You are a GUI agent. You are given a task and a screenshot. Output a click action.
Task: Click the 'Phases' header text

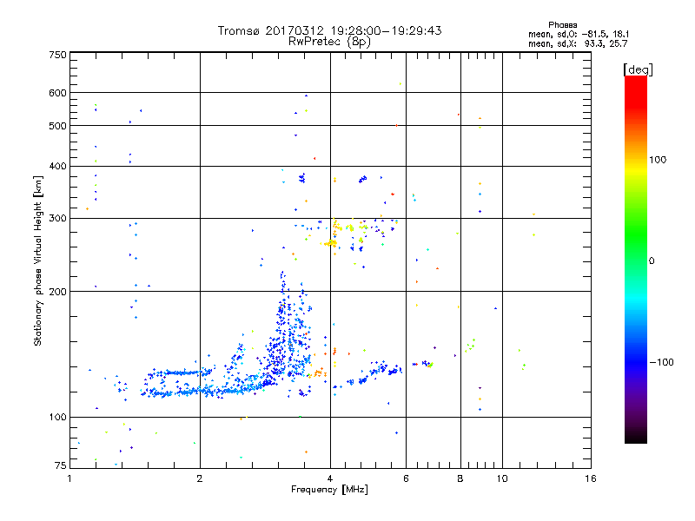coord(562,25)
